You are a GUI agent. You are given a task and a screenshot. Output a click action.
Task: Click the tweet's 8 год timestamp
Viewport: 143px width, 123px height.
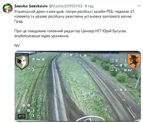[89, 6]
